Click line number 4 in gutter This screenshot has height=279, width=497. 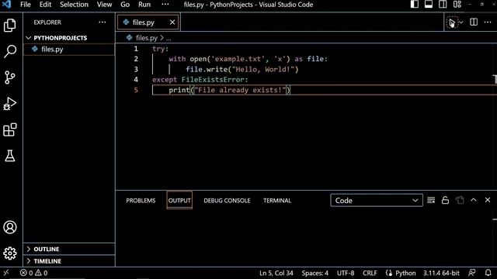(136, 79)
